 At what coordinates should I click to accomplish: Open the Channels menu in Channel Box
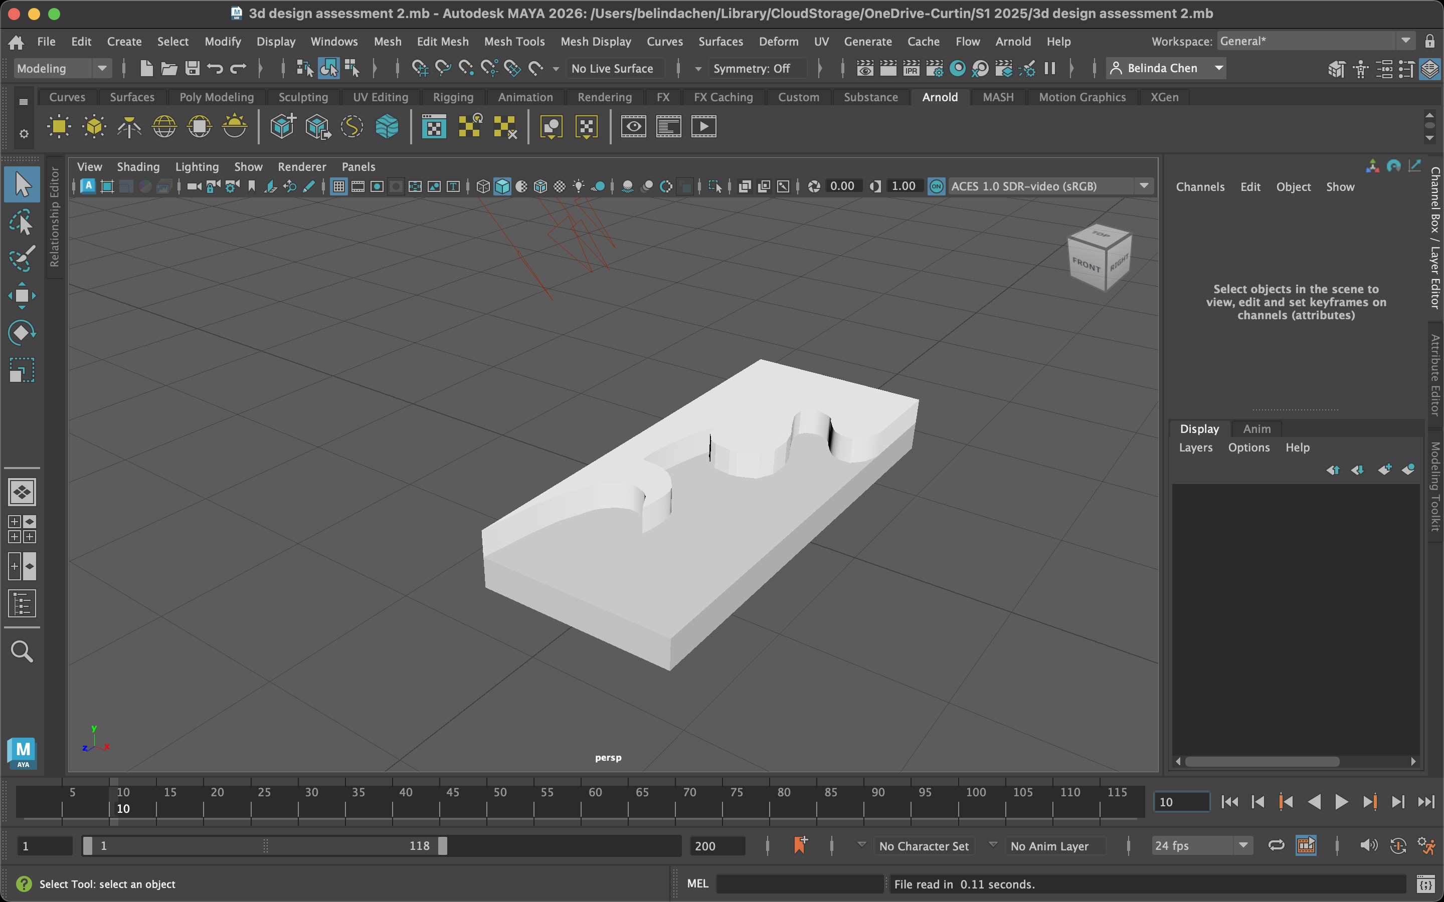click(x=1200, y=187)
